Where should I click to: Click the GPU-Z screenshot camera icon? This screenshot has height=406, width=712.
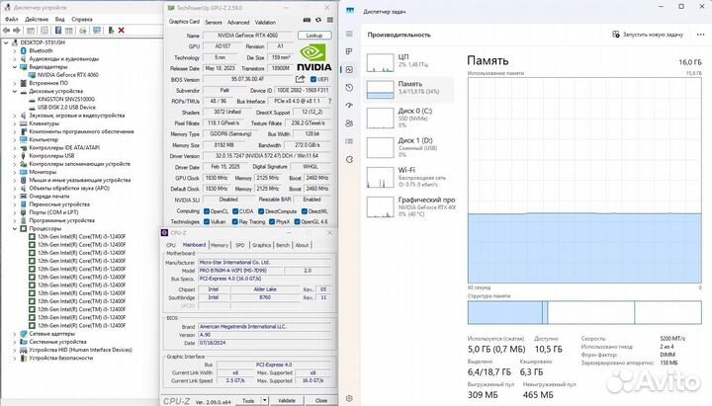(307, 20)
